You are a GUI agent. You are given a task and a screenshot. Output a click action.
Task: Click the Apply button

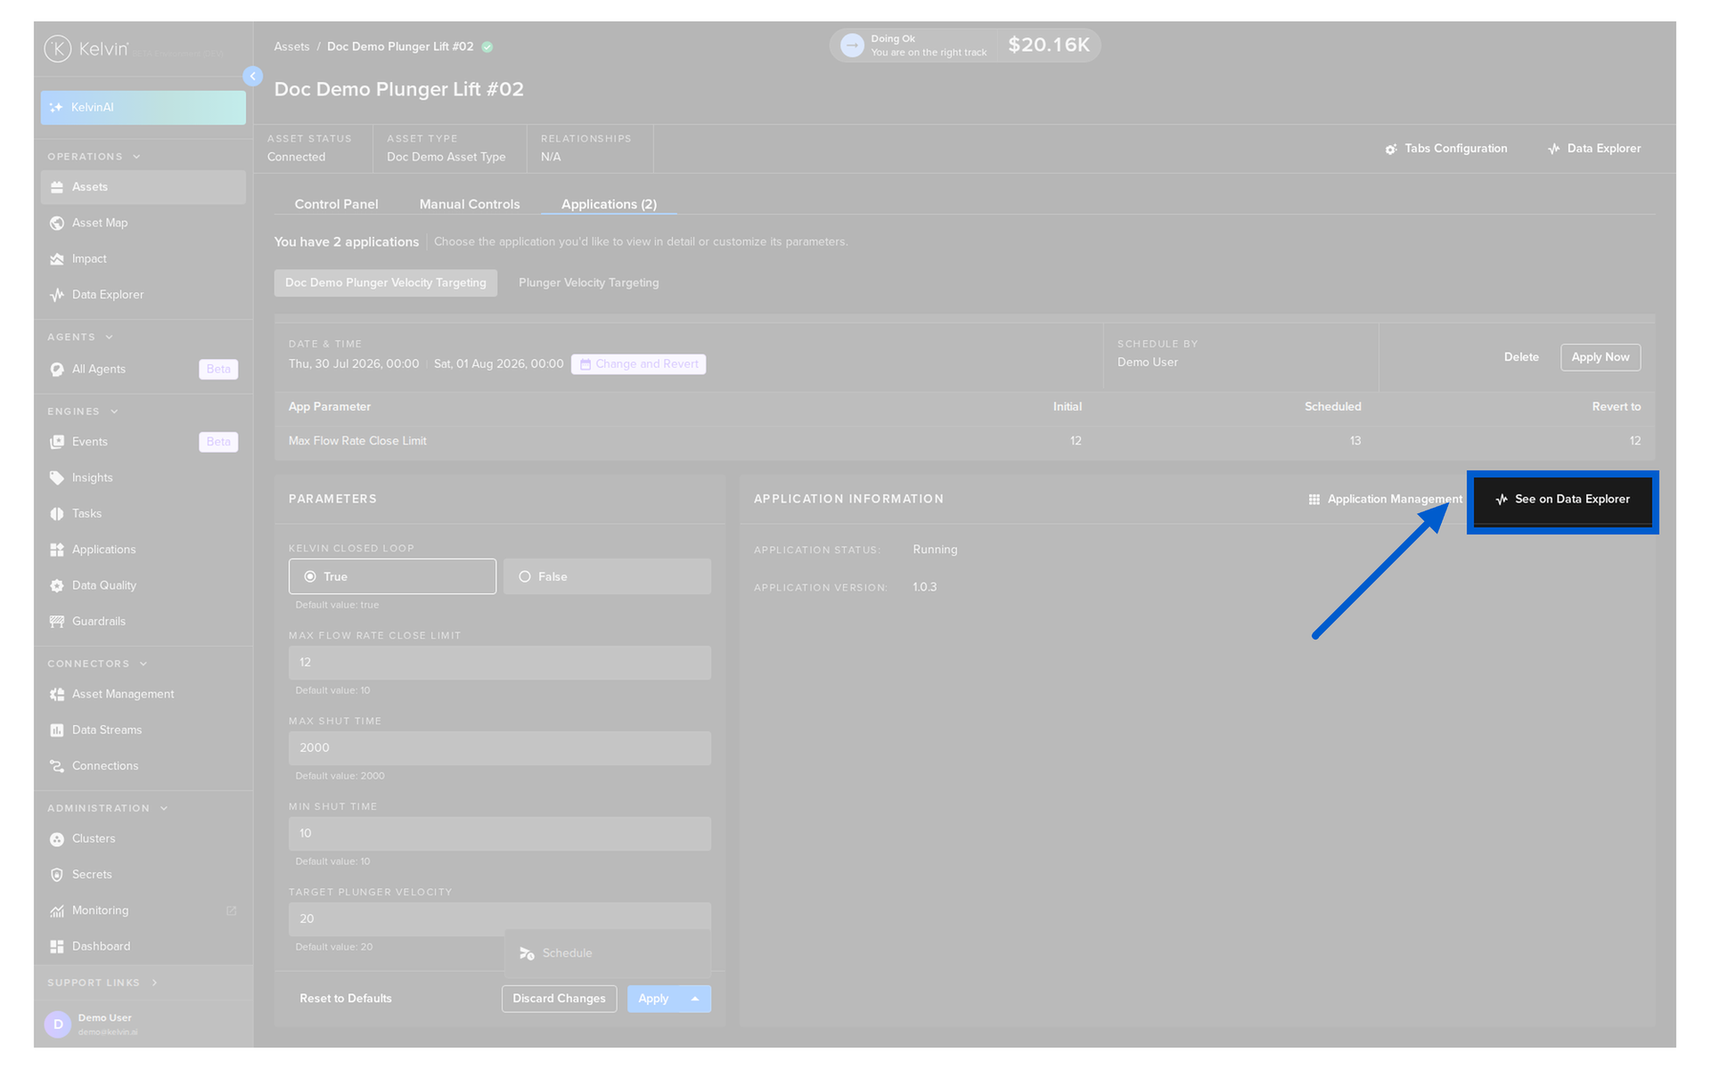coord(653,999)
